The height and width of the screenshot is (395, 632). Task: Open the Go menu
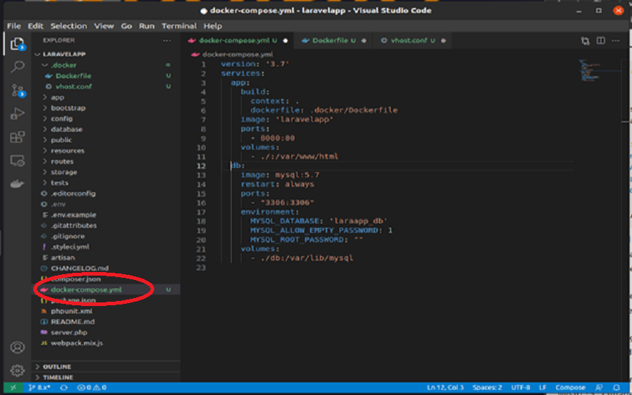click(127, 26)
